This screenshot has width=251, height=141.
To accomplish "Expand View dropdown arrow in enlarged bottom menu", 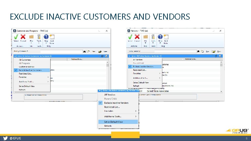I will point(100,91).
